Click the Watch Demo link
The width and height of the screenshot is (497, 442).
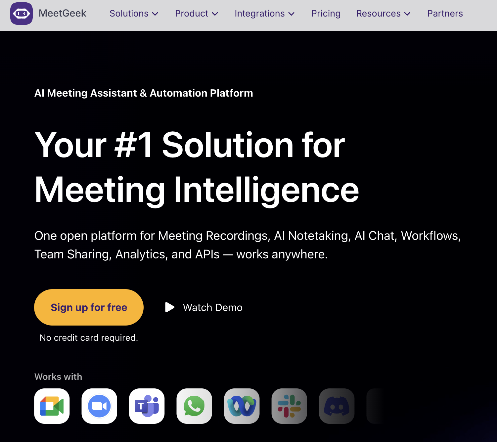point(212,307)
